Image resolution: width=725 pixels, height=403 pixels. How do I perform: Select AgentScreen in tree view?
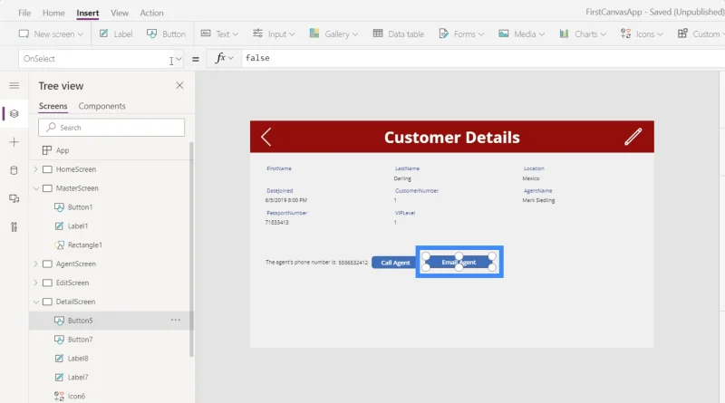(76, 264)
